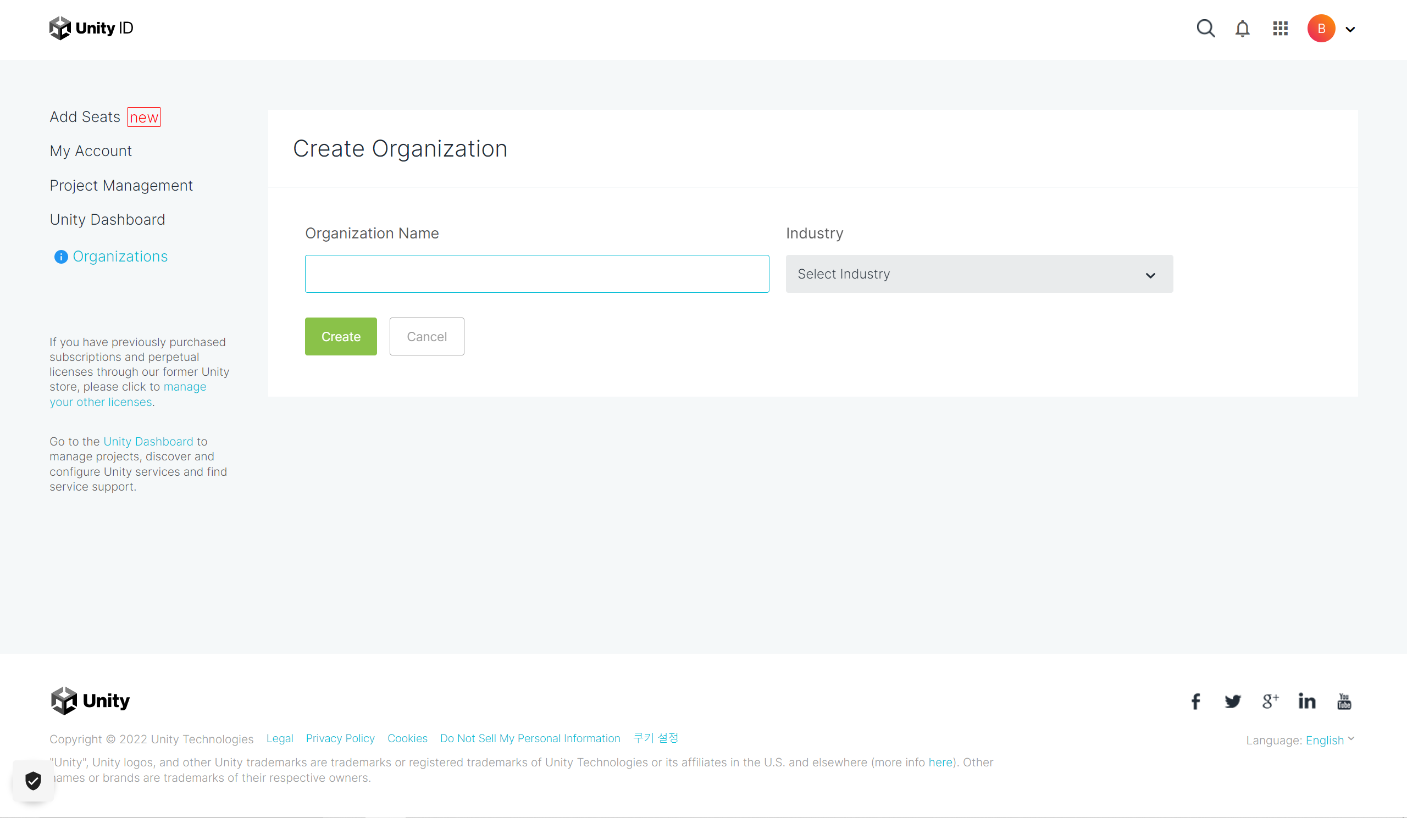Click the orange B profile avatar
The width and height of the screenshot is (1407, 818).
[1321, 29]
